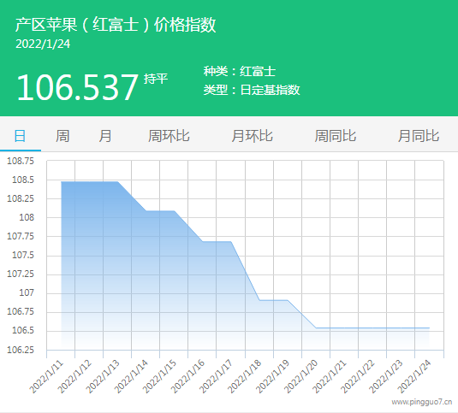The height and width of the screenshot is (413, 458).
Task: Click the chart data point at 2022/1/20
Action: pos(316,327)
